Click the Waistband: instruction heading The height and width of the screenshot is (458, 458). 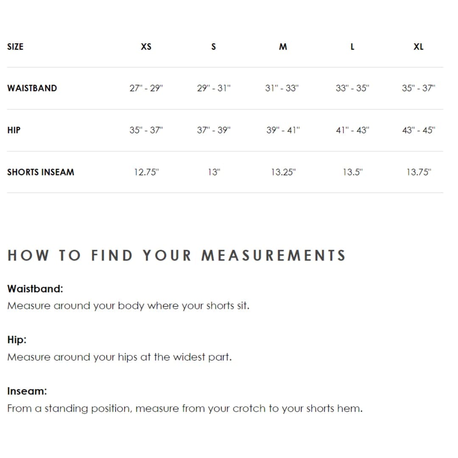(x=35, y=289)
